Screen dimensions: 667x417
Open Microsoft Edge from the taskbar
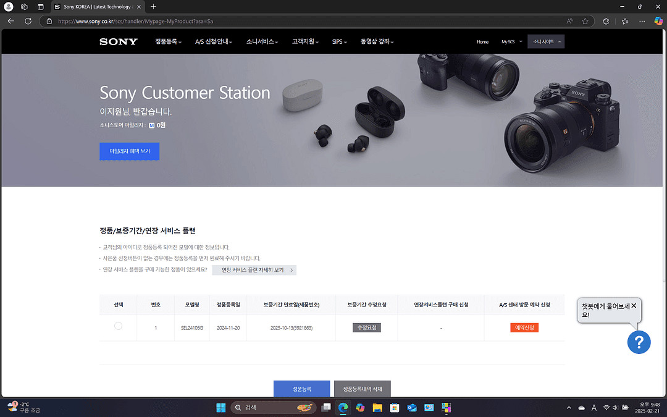(343, 408)
